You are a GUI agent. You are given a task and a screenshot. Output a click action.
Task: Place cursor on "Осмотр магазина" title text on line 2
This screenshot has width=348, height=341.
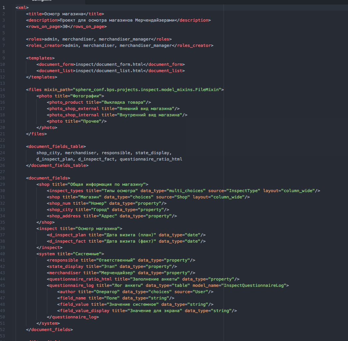pyautogui.click(x=64, y=14)
